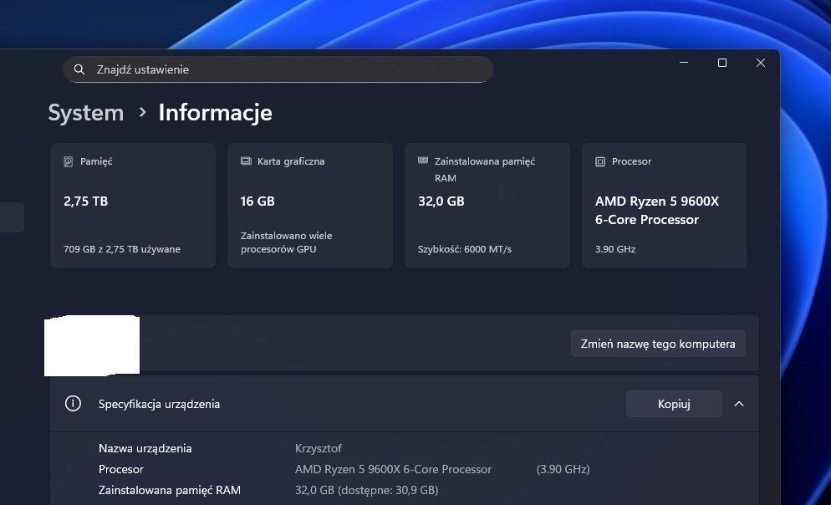Minimize the Settings window
This screenshot has width=831, height=505.
point(684,63)
